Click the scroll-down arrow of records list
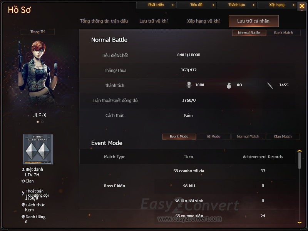 (x=300, y=223)
